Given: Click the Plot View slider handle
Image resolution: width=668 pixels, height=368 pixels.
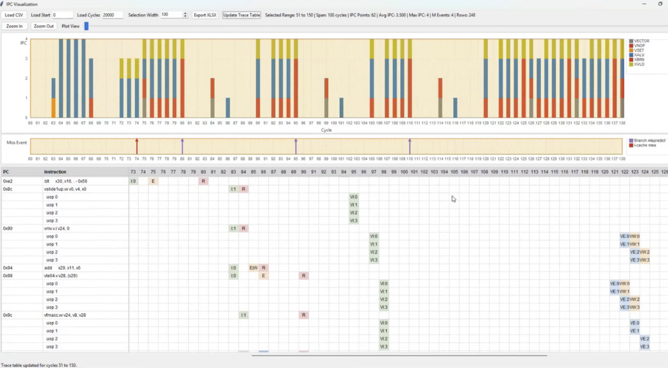Looking at the screenshot, I should click(x=86, y=26).
